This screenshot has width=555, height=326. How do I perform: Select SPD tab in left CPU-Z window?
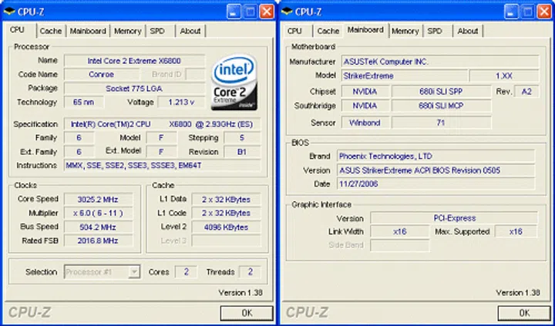pos(157,31)
